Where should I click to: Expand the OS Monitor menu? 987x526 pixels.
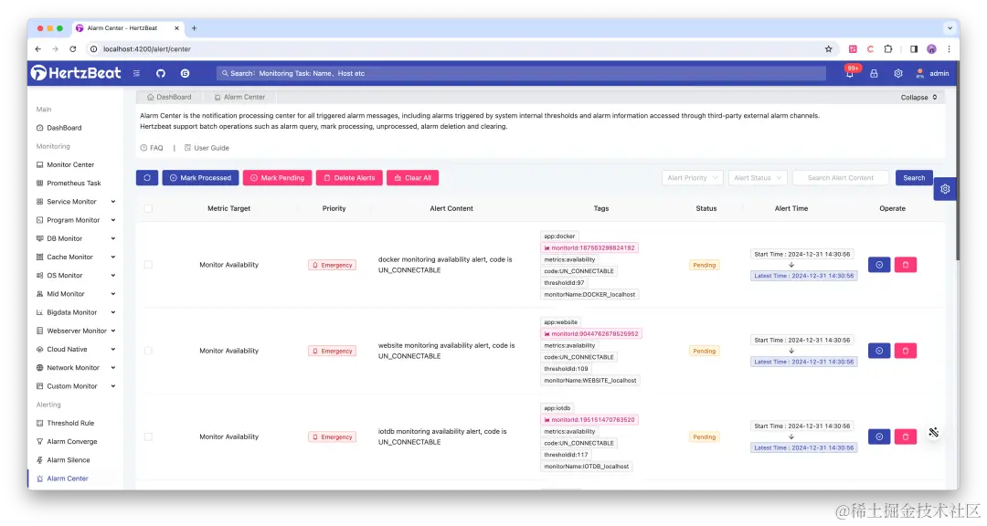pos(76,276)
